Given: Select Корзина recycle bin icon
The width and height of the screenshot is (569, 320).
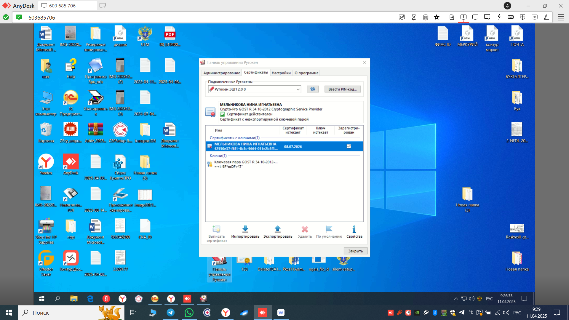Looking at the screenshot, I should [x=46, y=133].
